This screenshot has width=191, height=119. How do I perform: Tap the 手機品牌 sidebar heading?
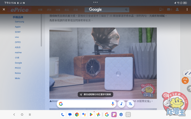pyautogui.click(x=18, y=17)
